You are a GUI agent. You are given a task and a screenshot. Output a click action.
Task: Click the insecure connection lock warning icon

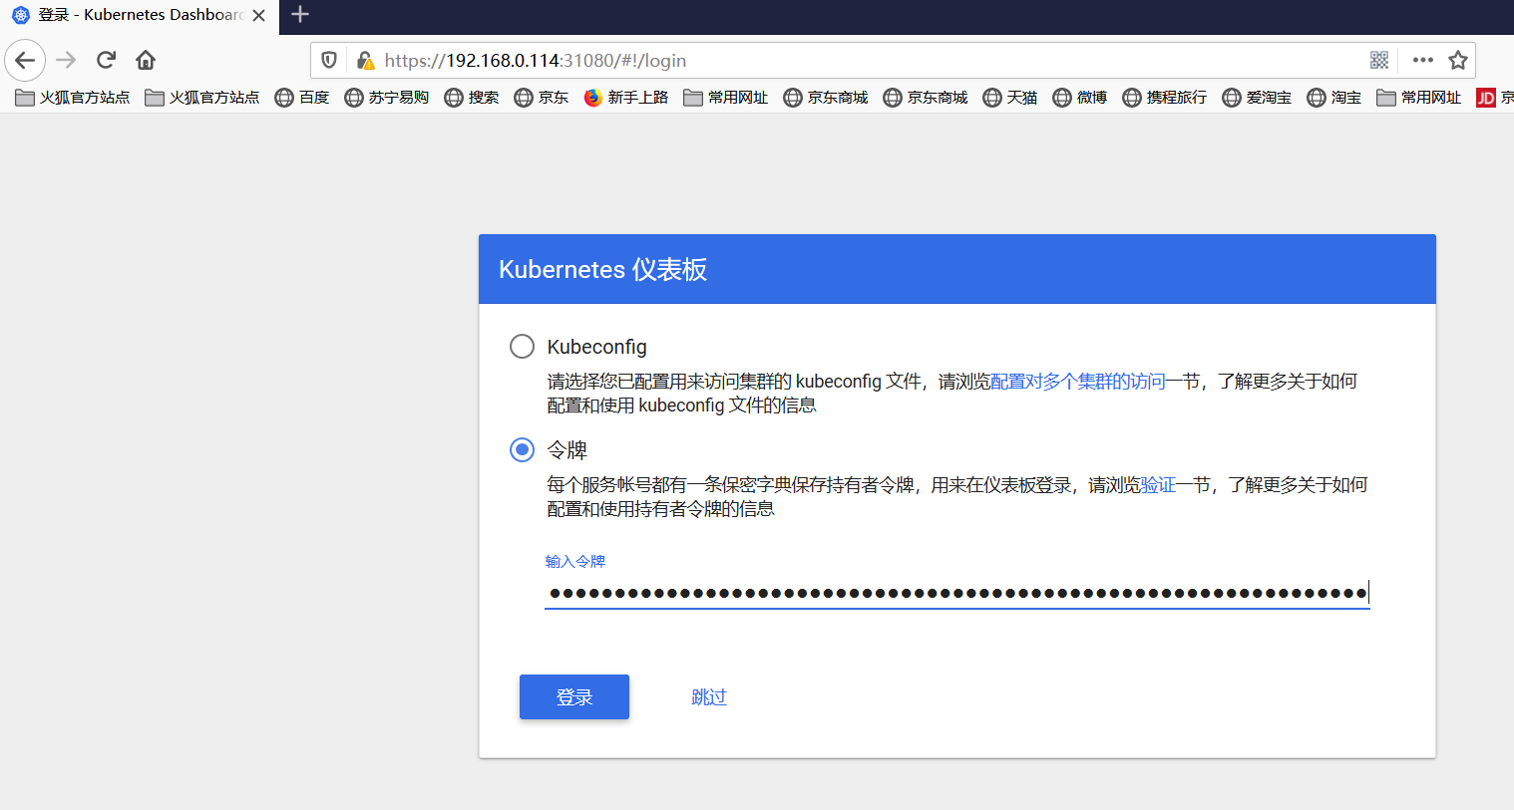point(365,61)
